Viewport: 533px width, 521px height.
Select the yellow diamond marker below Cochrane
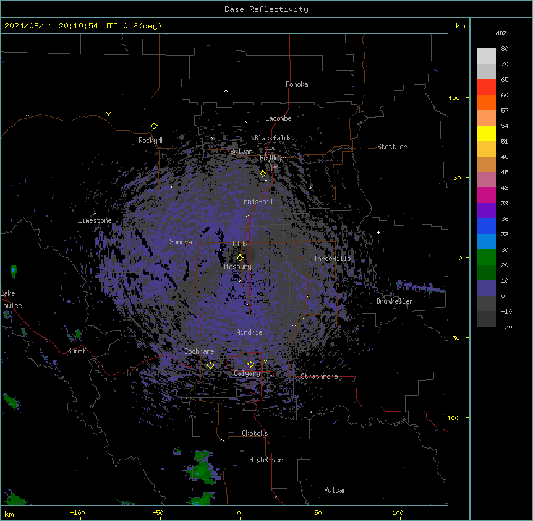tap(210, 365)
